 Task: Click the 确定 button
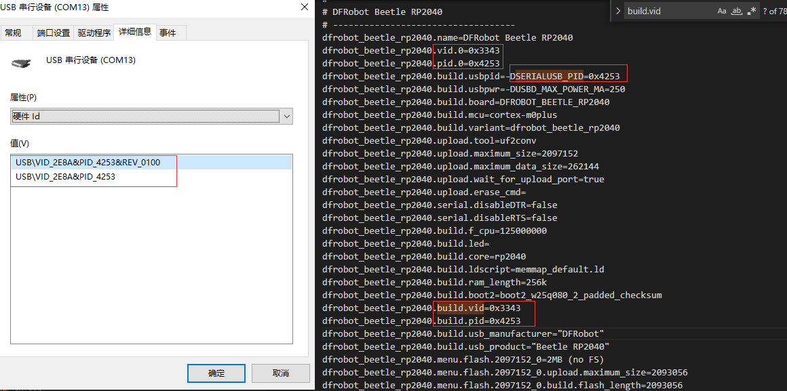point(216,373)
